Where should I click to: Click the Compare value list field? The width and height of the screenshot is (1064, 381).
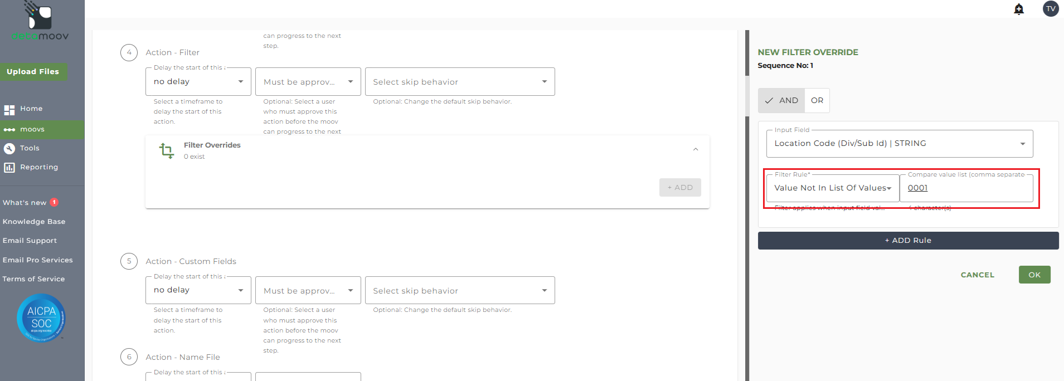(966, 188)
